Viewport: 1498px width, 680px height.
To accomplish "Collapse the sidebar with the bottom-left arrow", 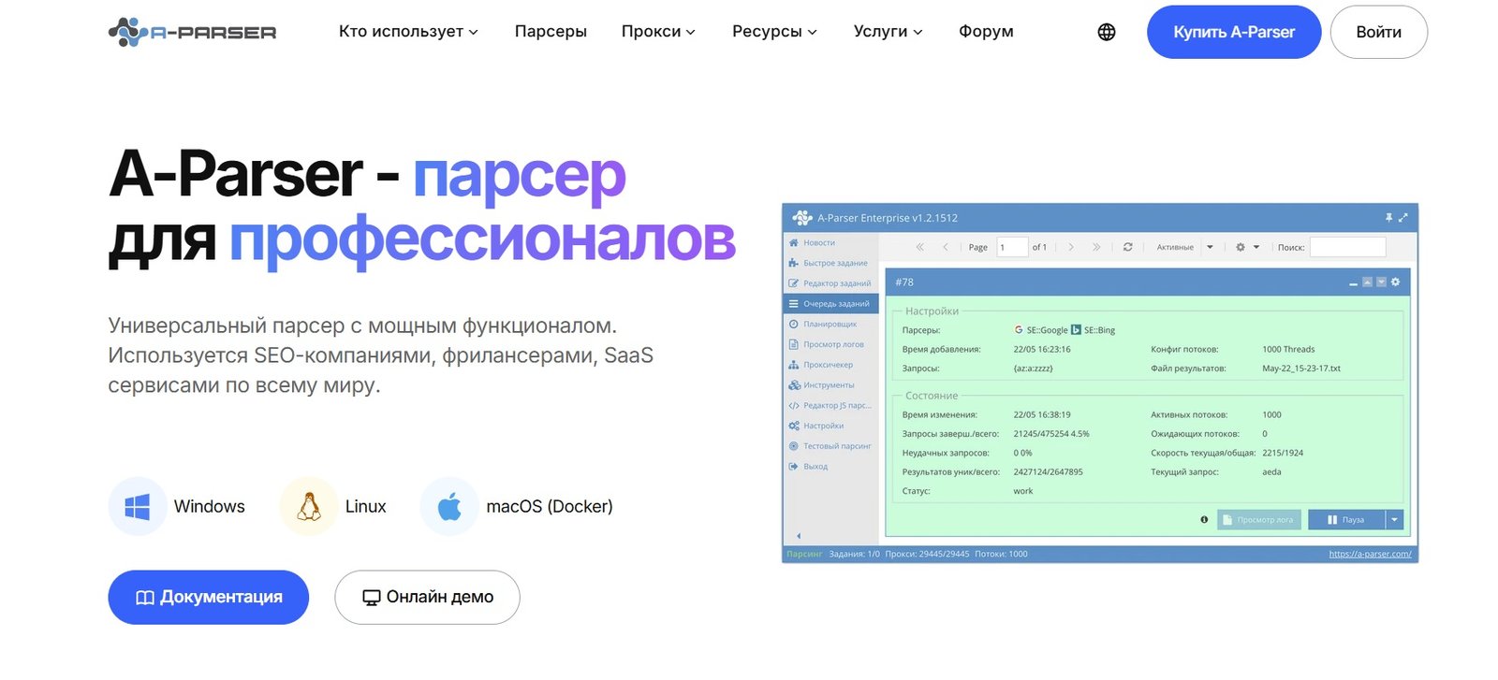I will (799, 536).
